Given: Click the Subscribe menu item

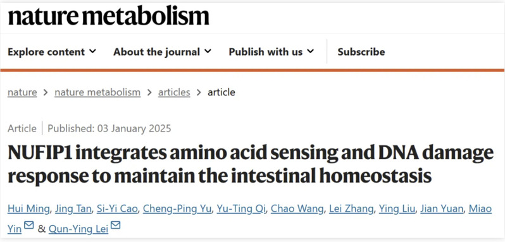Looking at the screenshot, I should [x=361, y=52].
